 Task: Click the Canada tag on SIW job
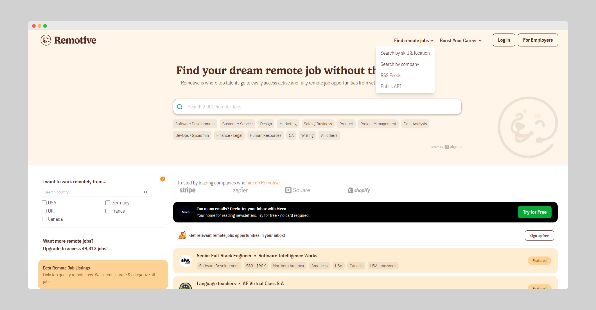(356, 266)
